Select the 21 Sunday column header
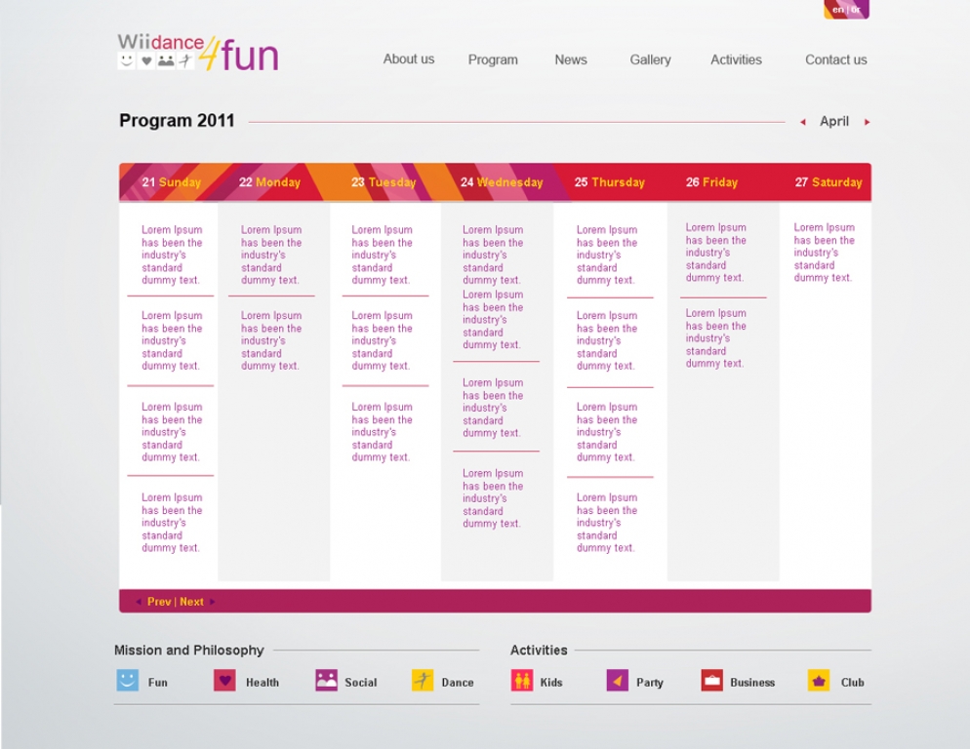 pyautogui.click(x=172, y=182)
